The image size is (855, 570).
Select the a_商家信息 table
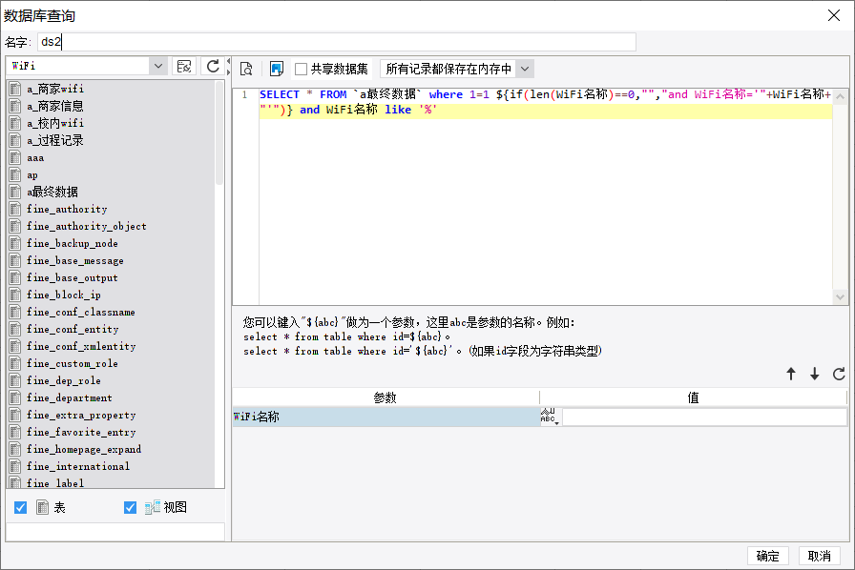pos(55,106)
